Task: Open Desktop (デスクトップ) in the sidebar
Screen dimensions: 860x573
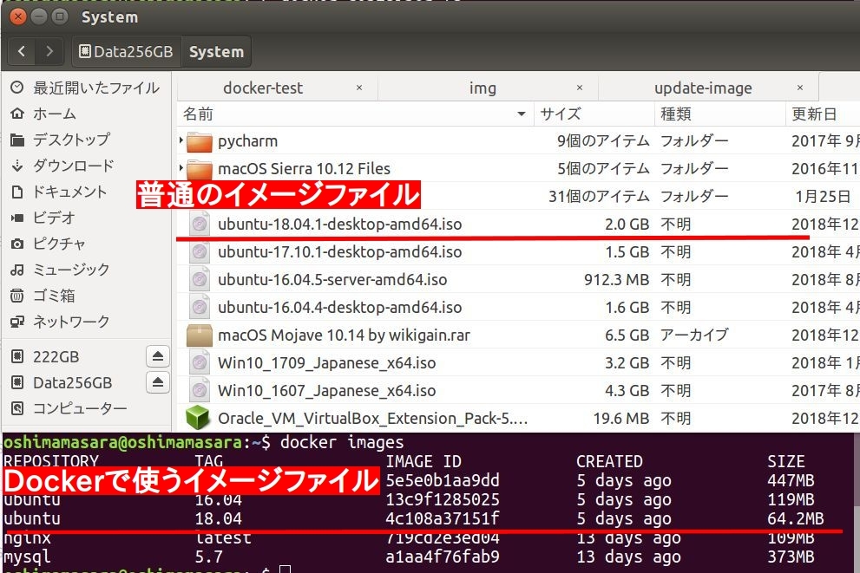Action: click(x=61, y=140)
